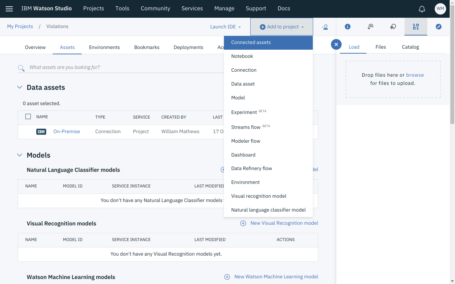Screen dimensions: 455x284
Task: Click the plus icon in Add to project button
Action: click(x=263, y=27)
